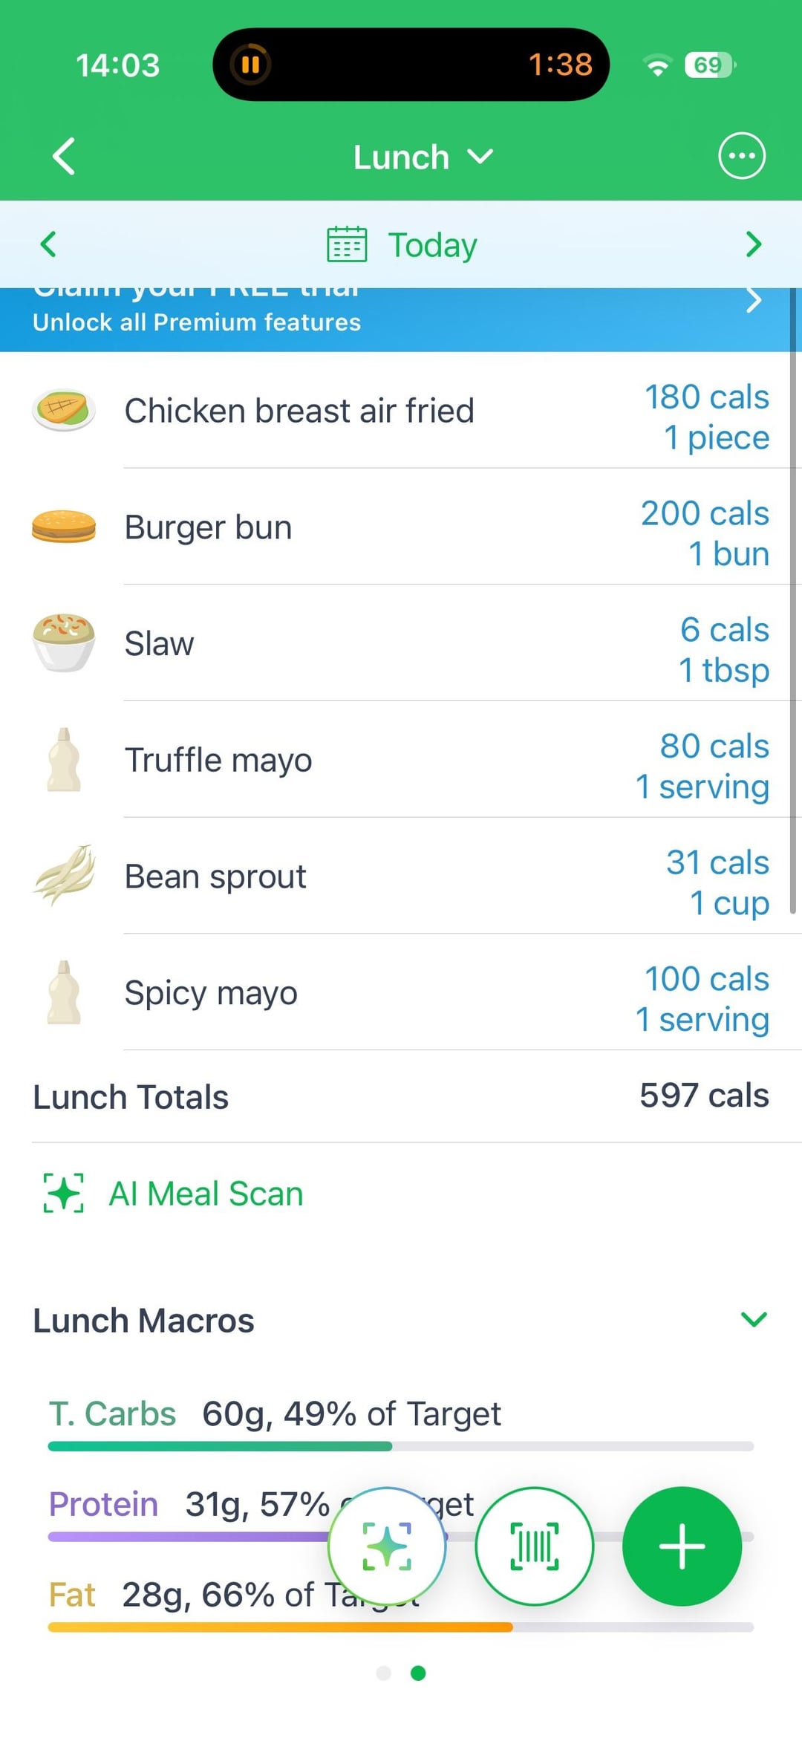Tap the green plus add-food button
Viewport: 802px width, 1744px height.
pos(682,1546)
